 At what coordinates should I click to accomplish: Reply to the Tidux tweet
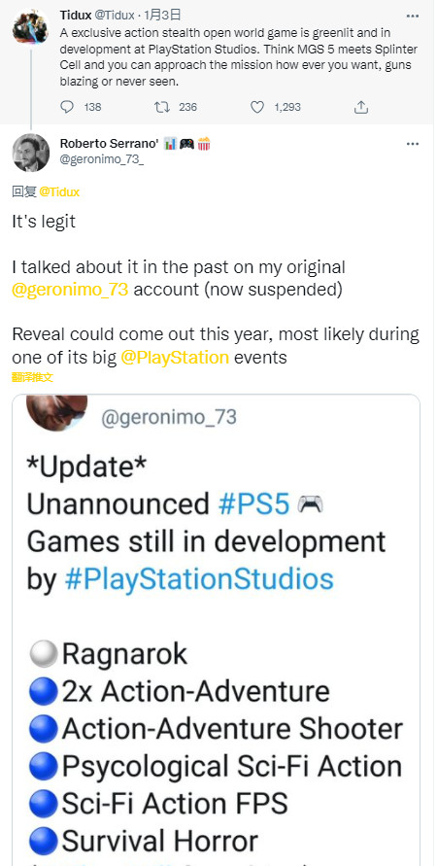coord(67,107)
